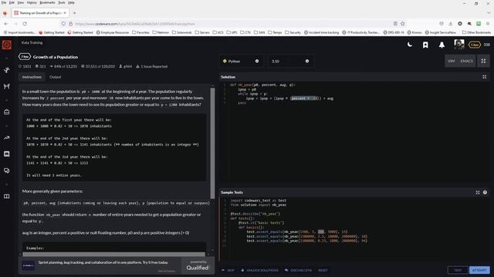Image resolution: width=494 pixels, height=277 pixels.
Task: Open browser Edit menu
Action: [12, 2]
